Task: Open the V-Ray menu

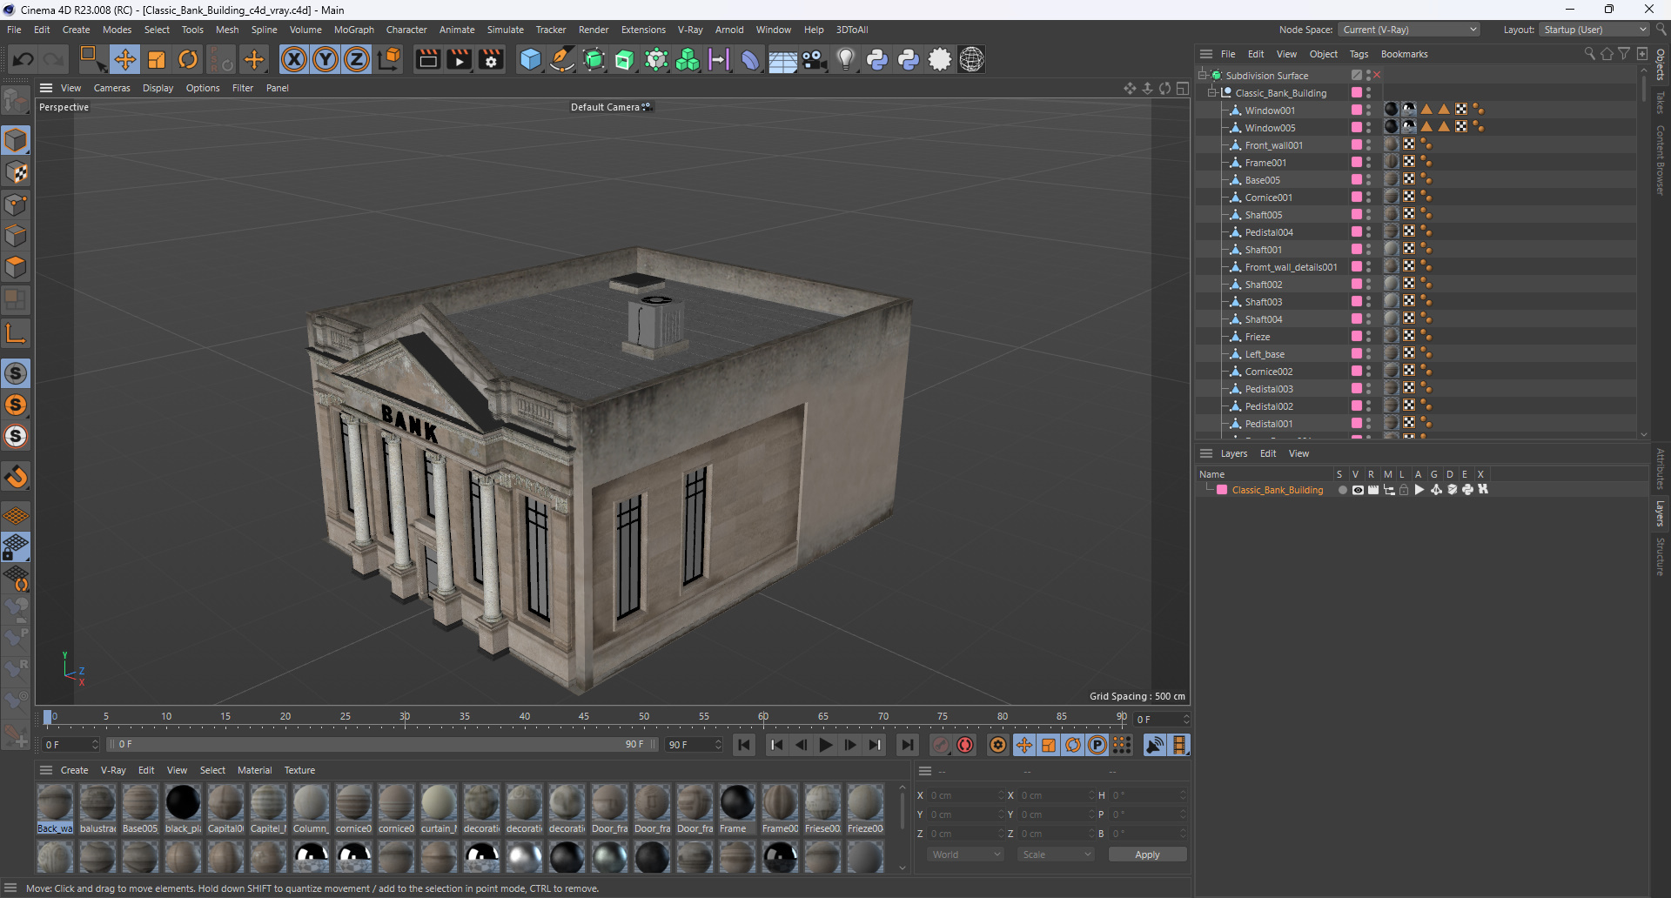Action: (690, 30)
